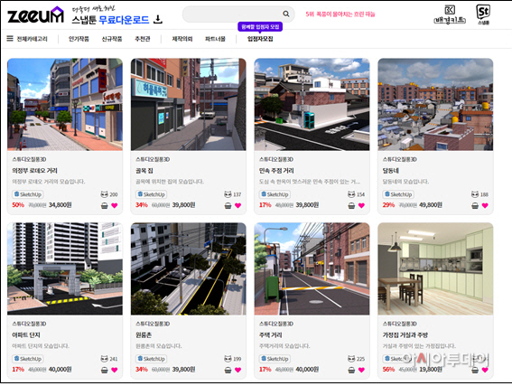Open the 신규작품 menu
The width and height of the screenshot is (512, 386).
[112, 39]
